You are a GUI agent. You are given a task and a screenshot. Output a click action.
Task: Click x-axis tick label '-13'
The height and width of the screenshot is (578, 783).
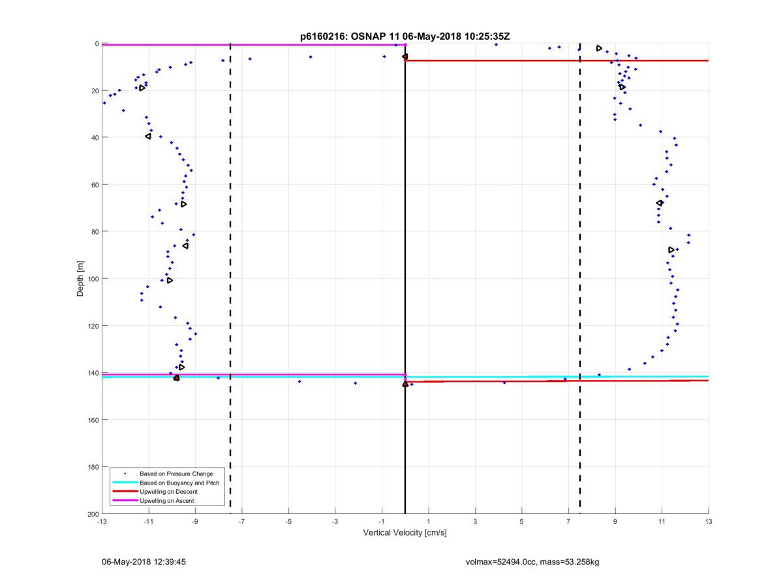102,521
